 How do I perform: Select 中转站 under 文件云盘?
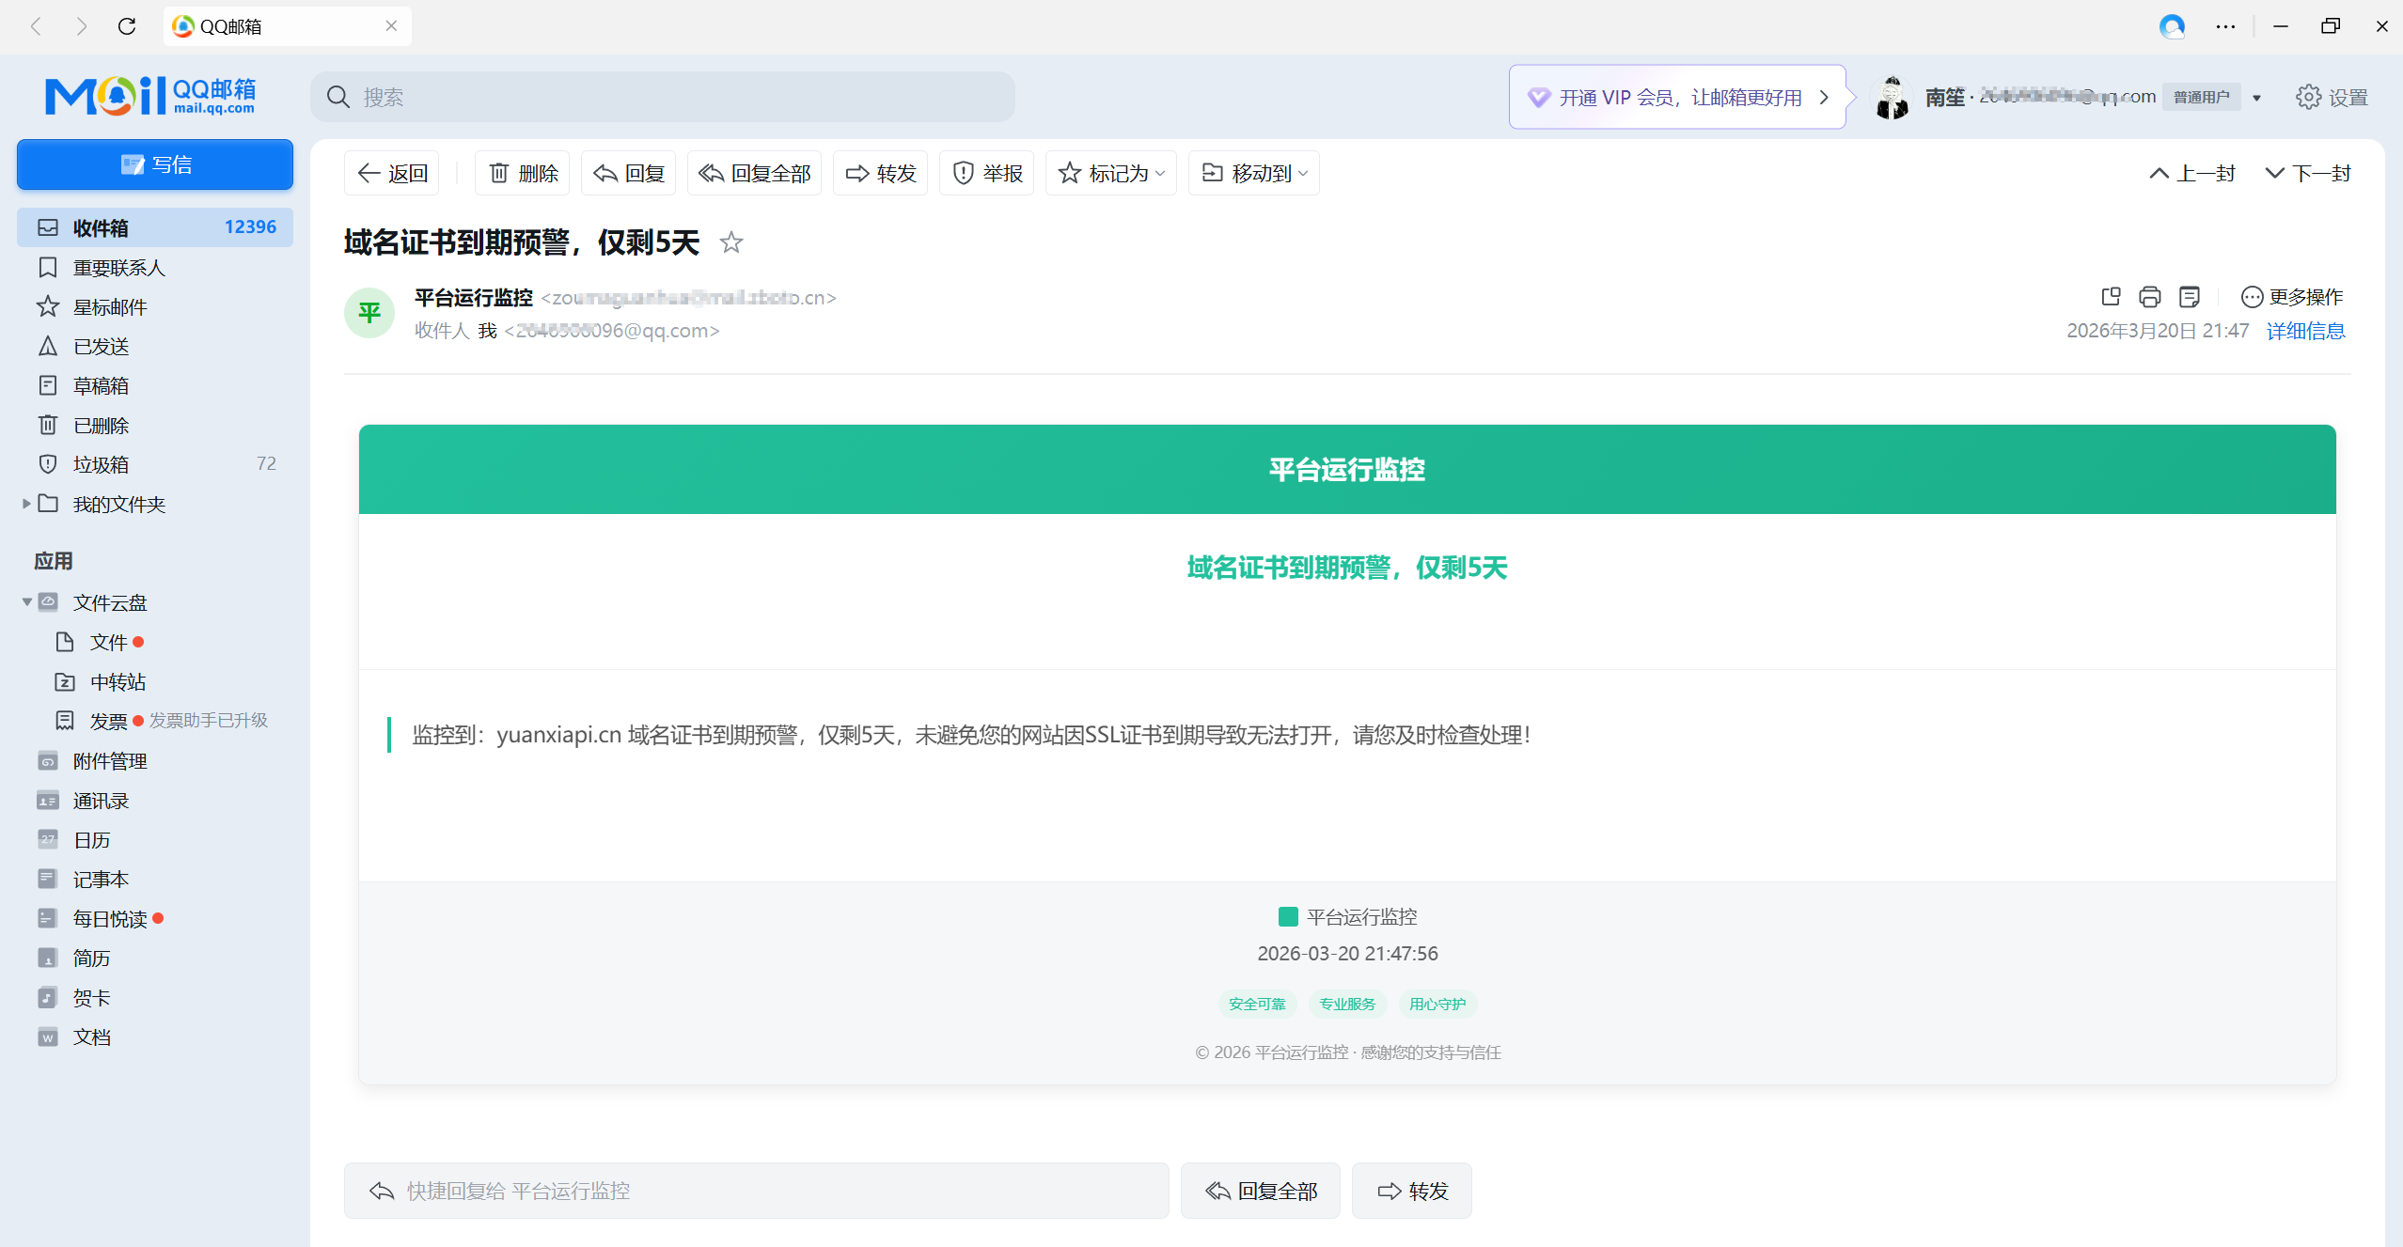pos(117,681)
